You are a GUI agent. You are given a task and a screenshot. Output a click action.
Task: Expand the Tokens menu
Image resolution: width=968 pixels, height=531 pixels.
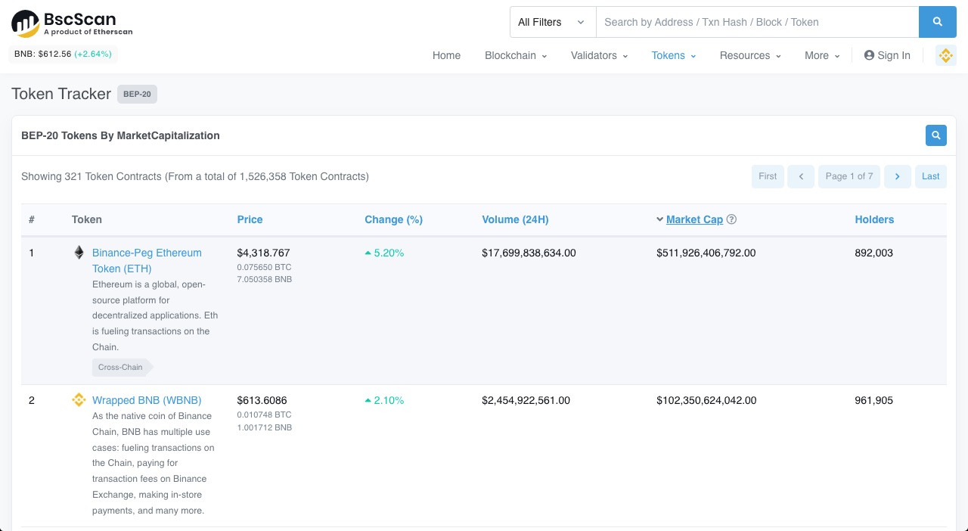(x=674, y=55)
